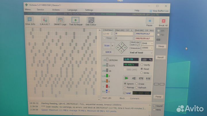207x116 pixels.
Task: Click the gray 100 ms block indicator
Action: click(x=107, y=65)
